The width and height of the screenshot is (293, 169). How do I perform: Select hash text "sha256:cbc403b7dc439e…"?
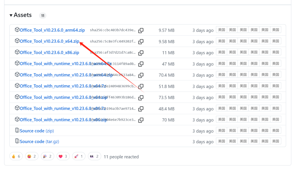[113, 30]
